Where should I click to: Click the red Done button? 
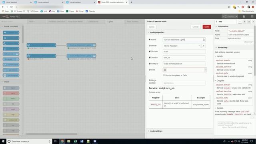207,27
